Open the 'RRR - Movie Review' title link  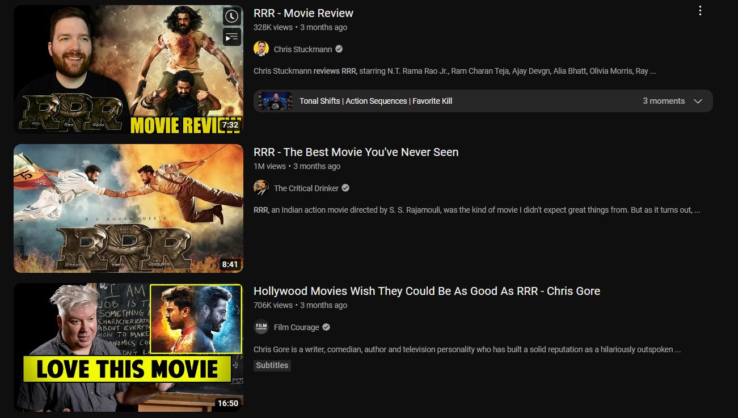[303, 13]
